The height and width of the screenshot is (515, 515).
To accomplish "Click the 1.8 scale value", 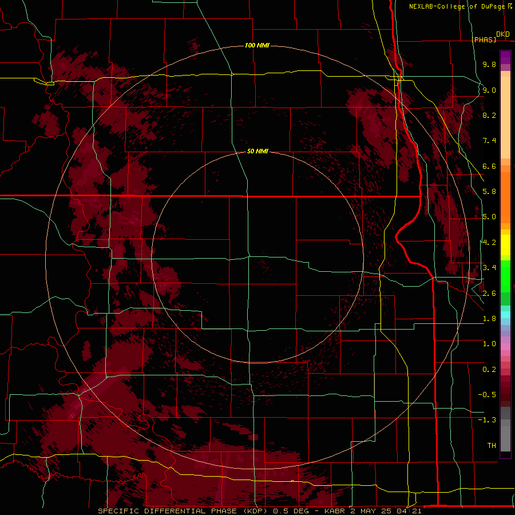I will [489, 319].
